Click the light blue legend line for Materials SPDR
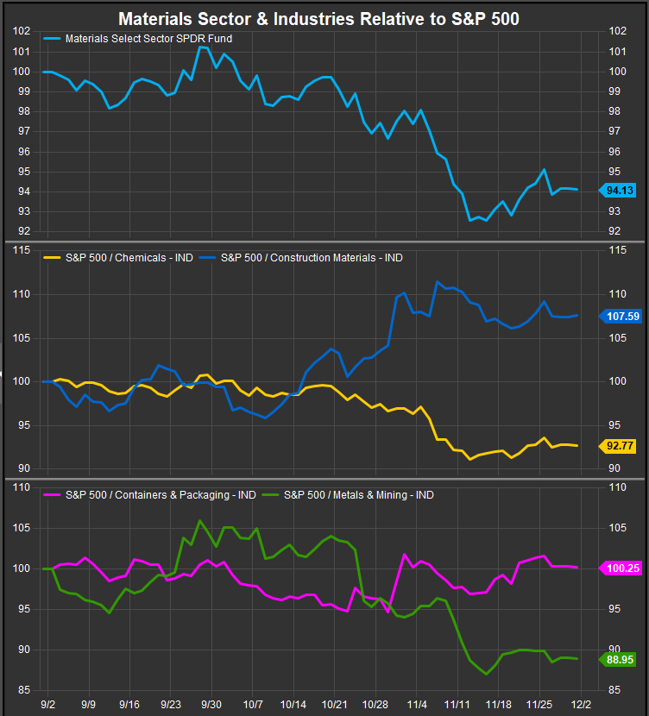Viewport: 649px width, 716px height. (x=52, y=39)
